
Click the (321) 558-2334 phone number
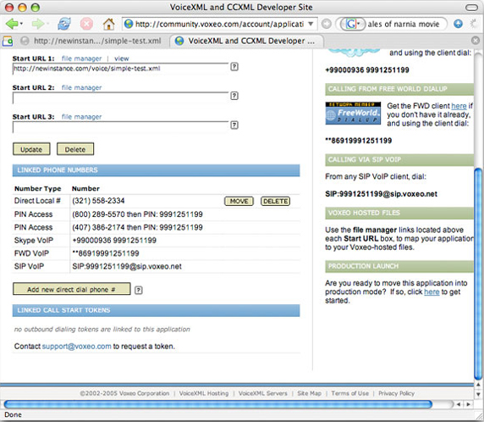(x=98, y=201)
